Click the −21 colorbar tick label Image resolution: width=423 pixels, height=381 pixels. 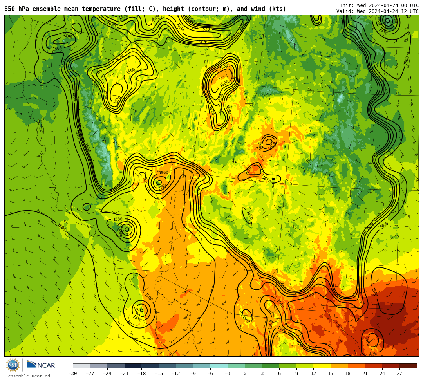pos(125,374)
